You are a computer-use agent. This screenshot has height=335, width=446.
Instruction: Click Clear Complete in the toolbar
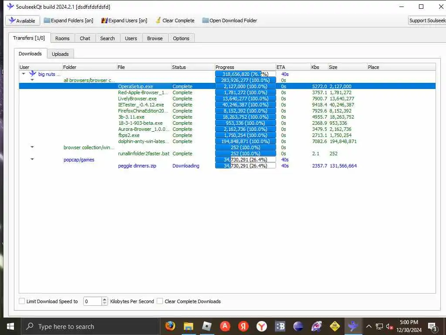click(175, 21)
